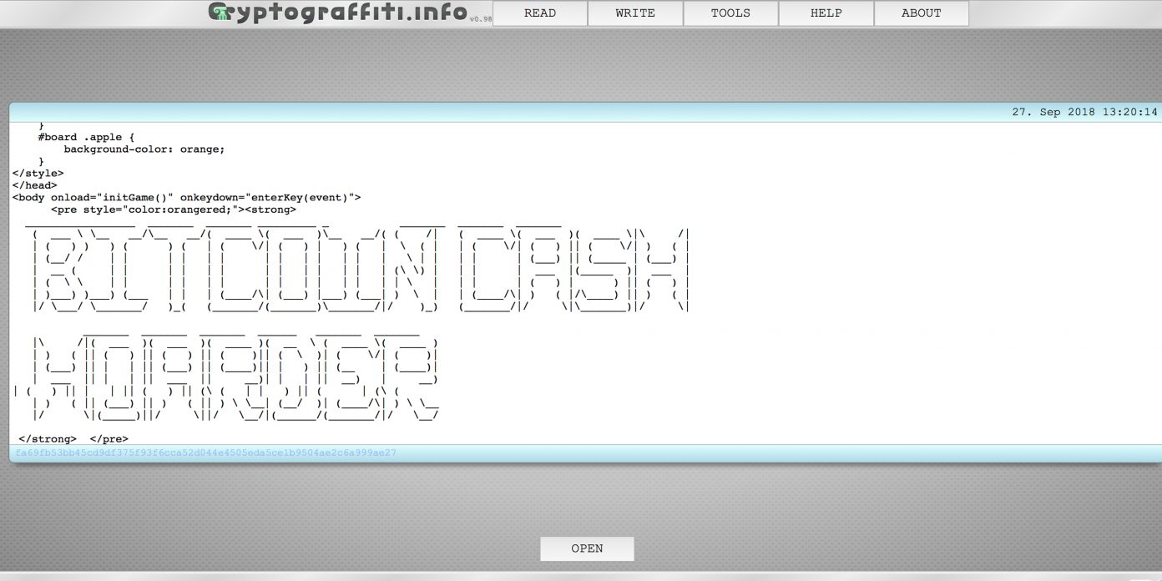Click the transaction hash fa69fb53bb45
This screenshot has height=581, width=1162.
[206, 453]
